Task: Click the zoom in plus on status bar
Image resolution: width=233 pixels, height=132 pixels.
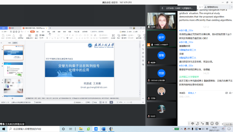Action: [x=143, y=102]
